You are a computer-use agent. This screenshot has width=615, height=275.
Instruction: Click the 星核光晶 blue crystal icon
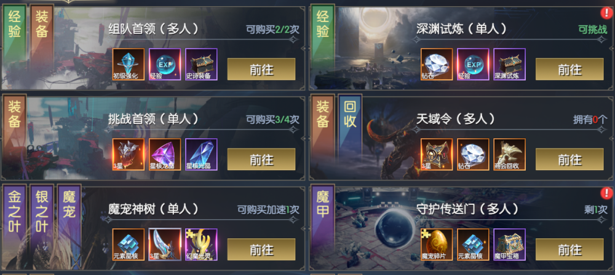201,154
